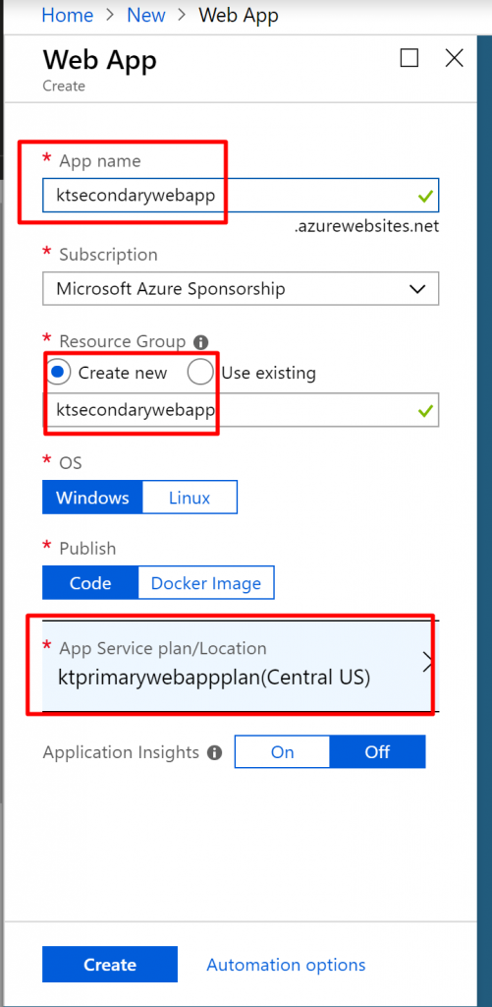Open the Subscription dropdown

(x=241, y=289)
